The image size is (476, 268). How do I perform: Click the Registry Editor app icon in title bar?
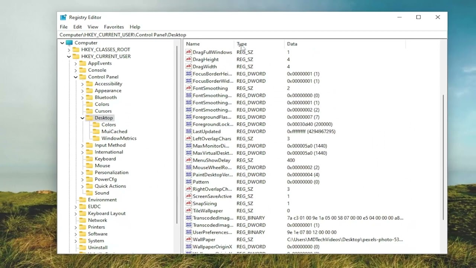tap(63, 17)
